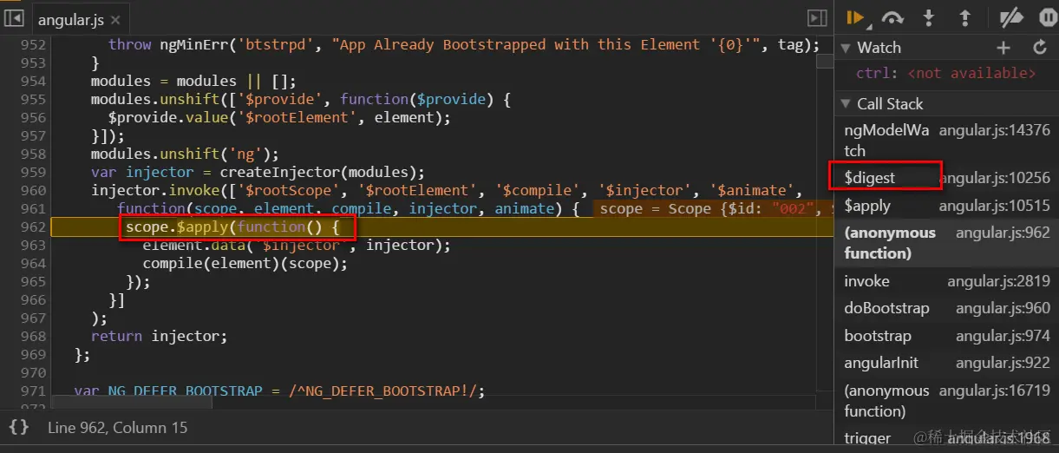Open source location angular.js:10256
Image resolution: width=1059 pixels, height=453 pixels.
coord(995,178)
